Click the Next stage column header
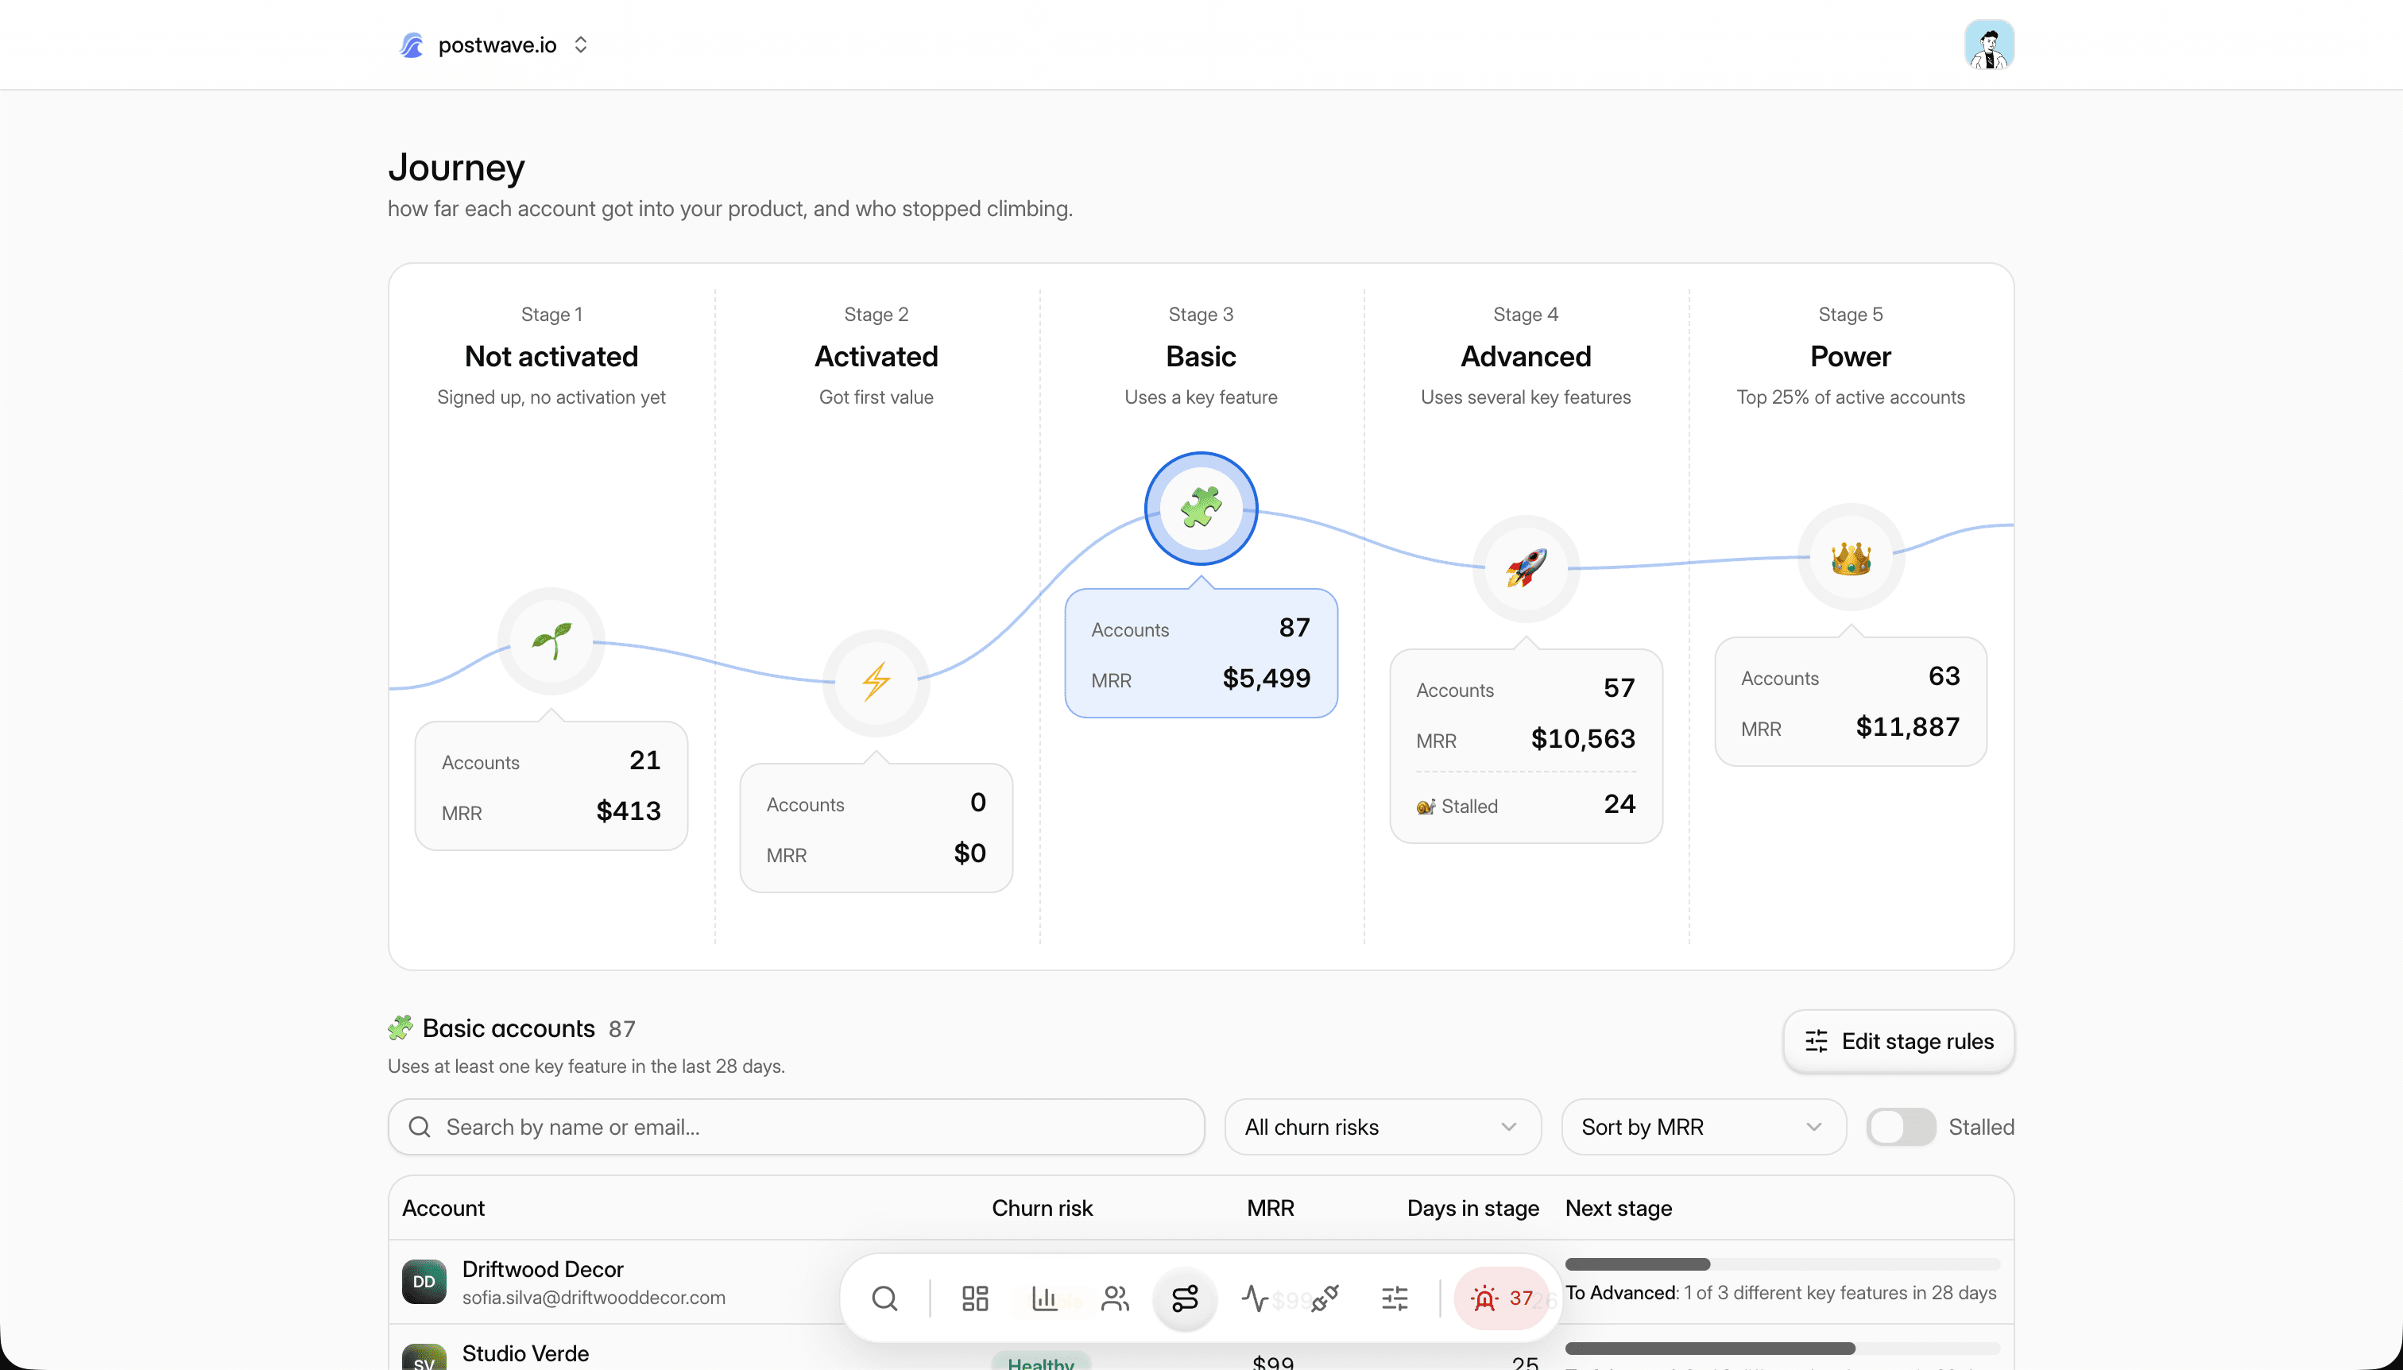The width and height of the screenshot is (2403, 1370). point(1619,1208)
